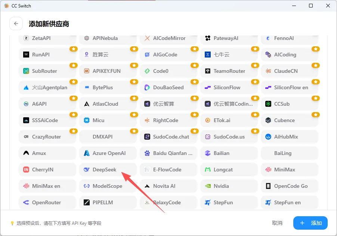Choose the ClaudeCN provider

[290, 71]
